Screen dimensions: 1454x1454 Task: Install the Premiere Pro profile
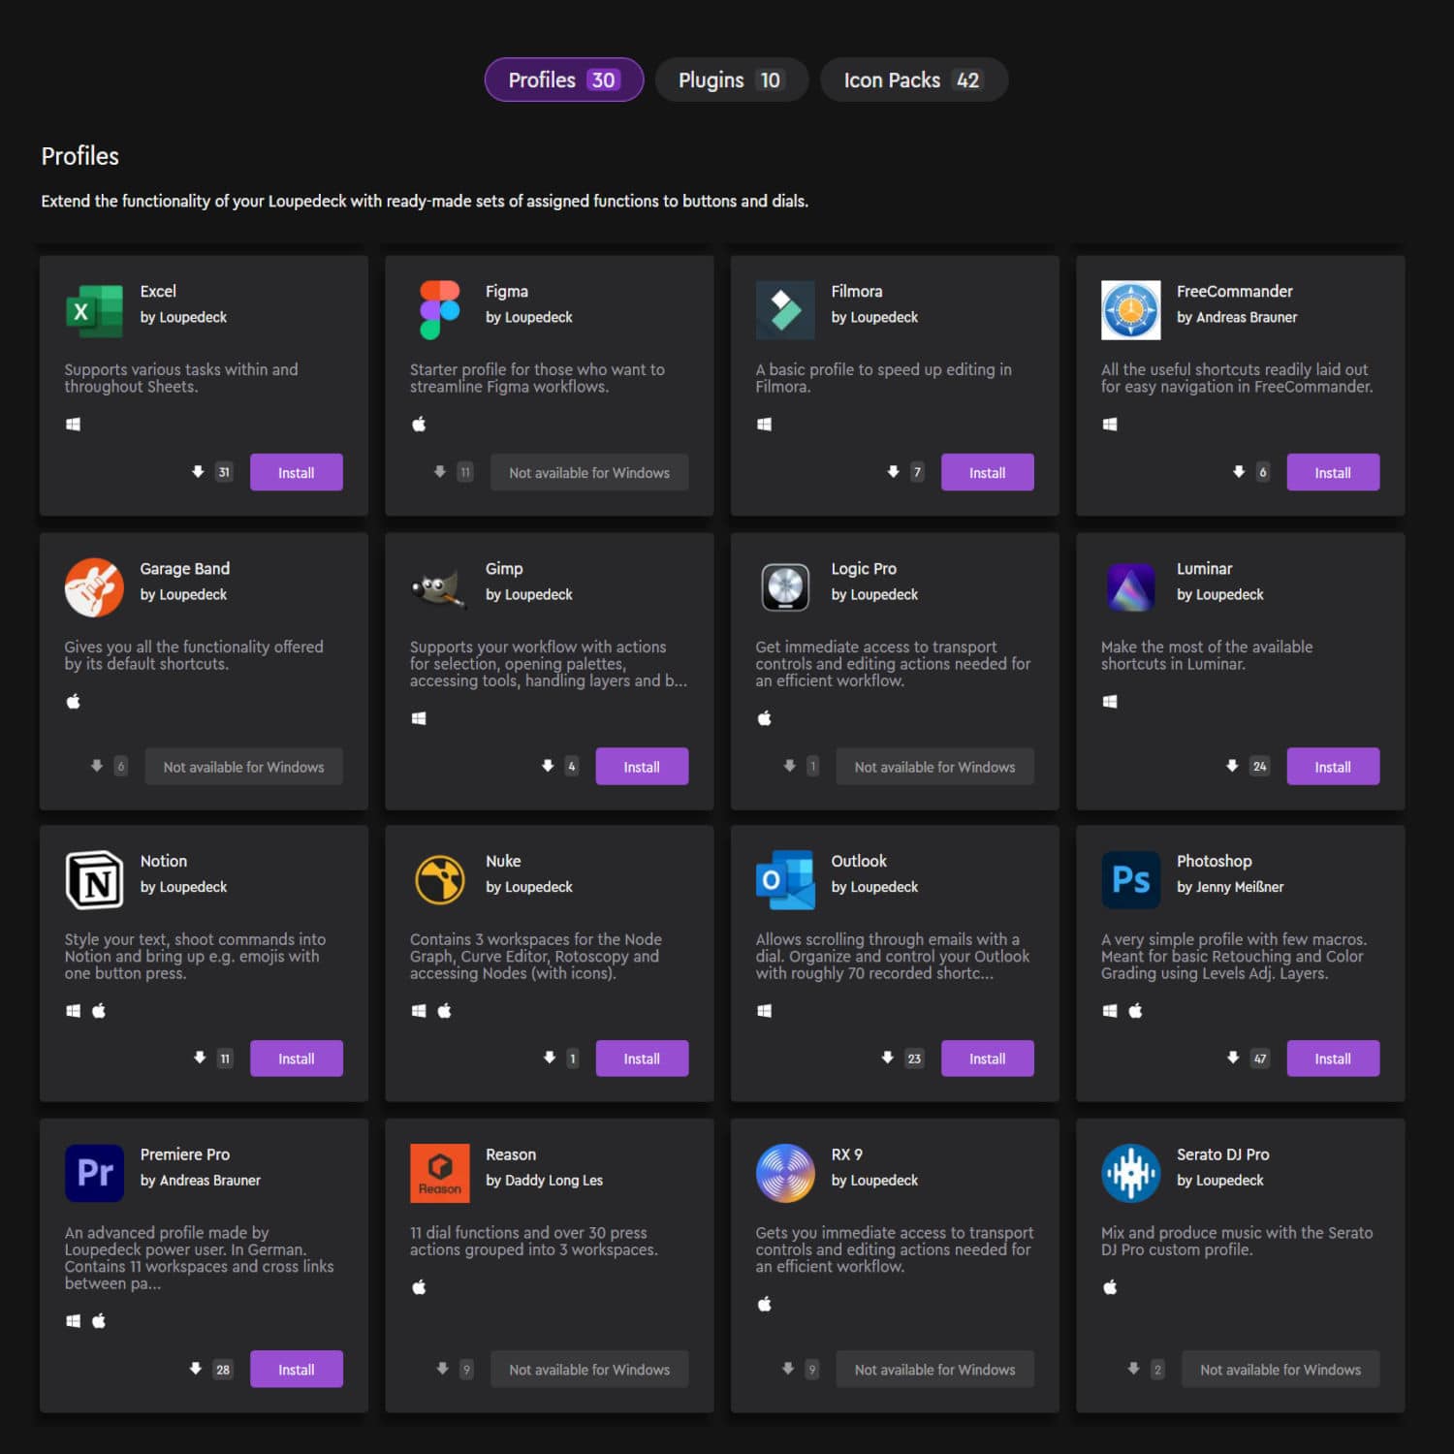296,1370
